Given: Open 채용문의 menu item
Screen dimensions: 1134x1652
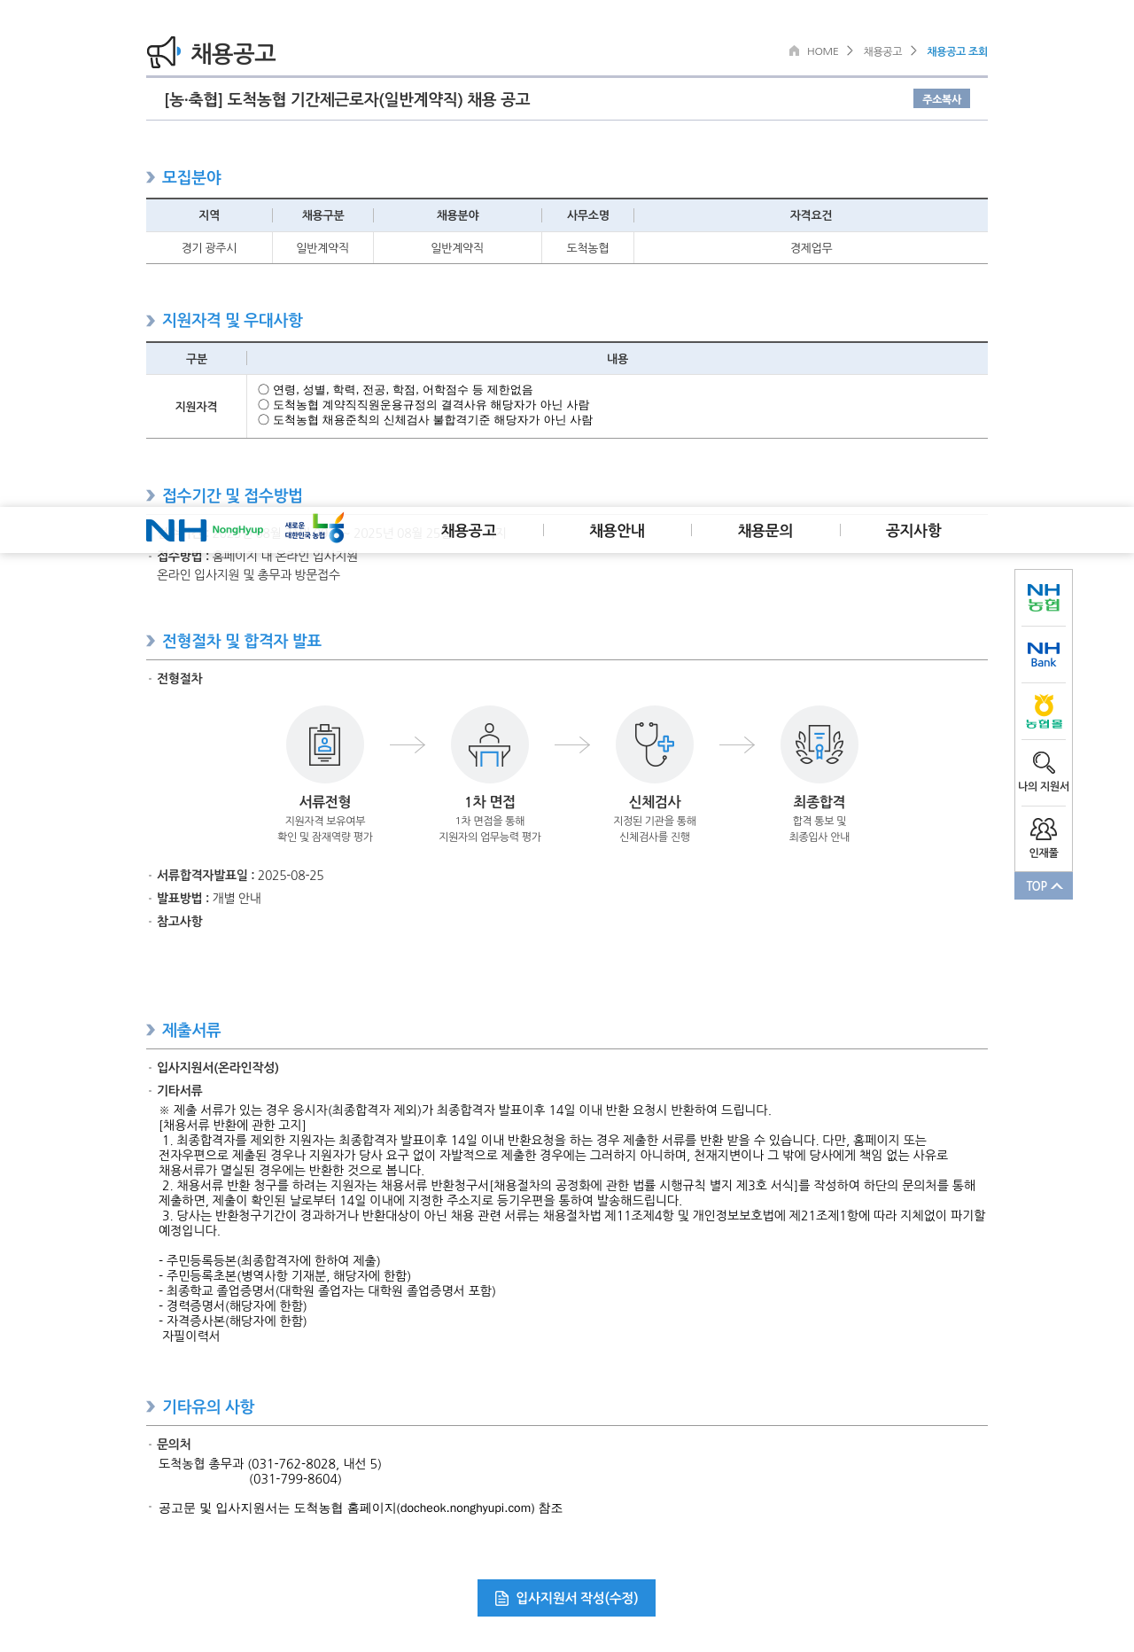Looking at the screenshot, I should click(765, 530).
